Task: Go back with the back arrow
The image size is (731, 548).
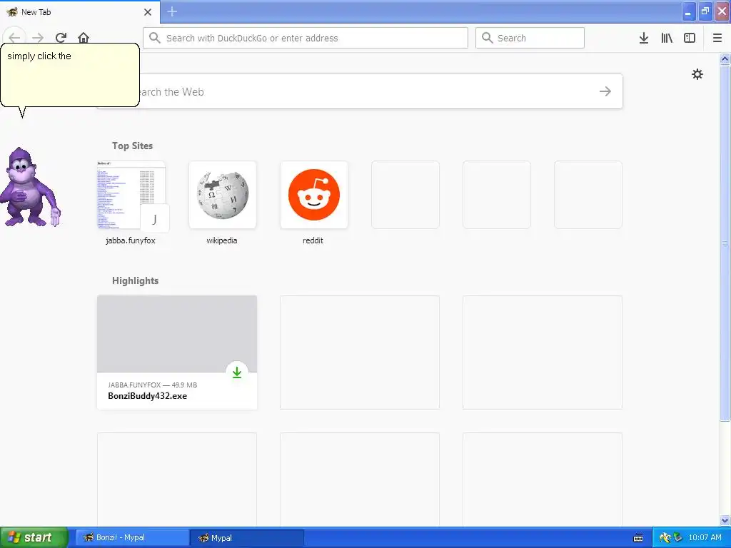Action: (14, 37)
